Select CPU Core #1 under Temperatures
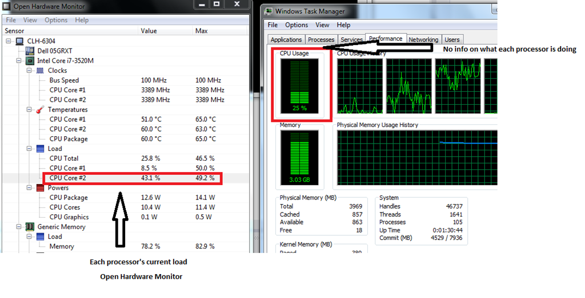This screenshot has width=585, height=298. (125, 120)
